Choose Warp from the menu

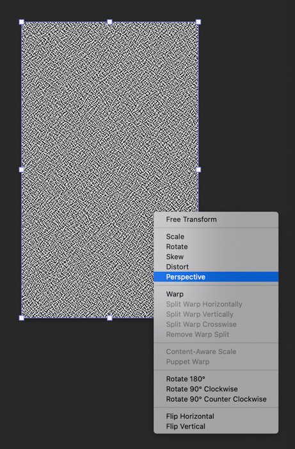[x=216, y=294]
